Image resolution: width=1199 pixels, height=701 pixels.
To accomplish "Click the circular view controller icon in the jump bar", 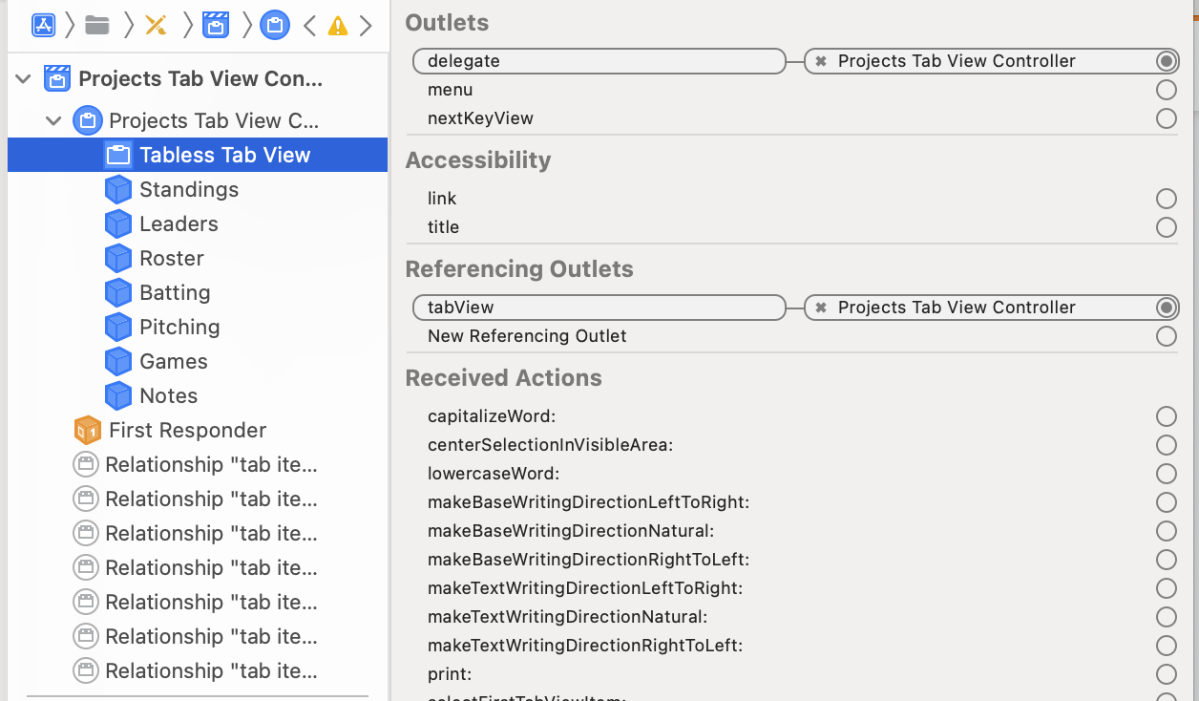I will point(274,26).
